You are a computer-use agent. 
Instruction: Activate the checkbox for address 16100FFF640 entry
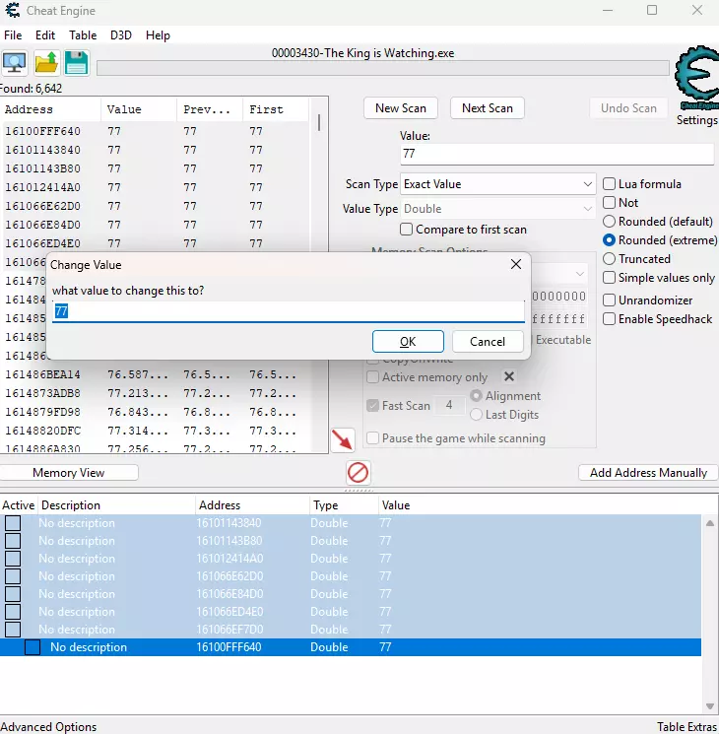point(33,647)
